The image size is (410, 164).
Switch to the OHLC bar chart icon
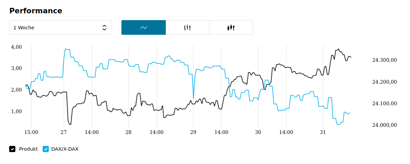pos(187,28)
